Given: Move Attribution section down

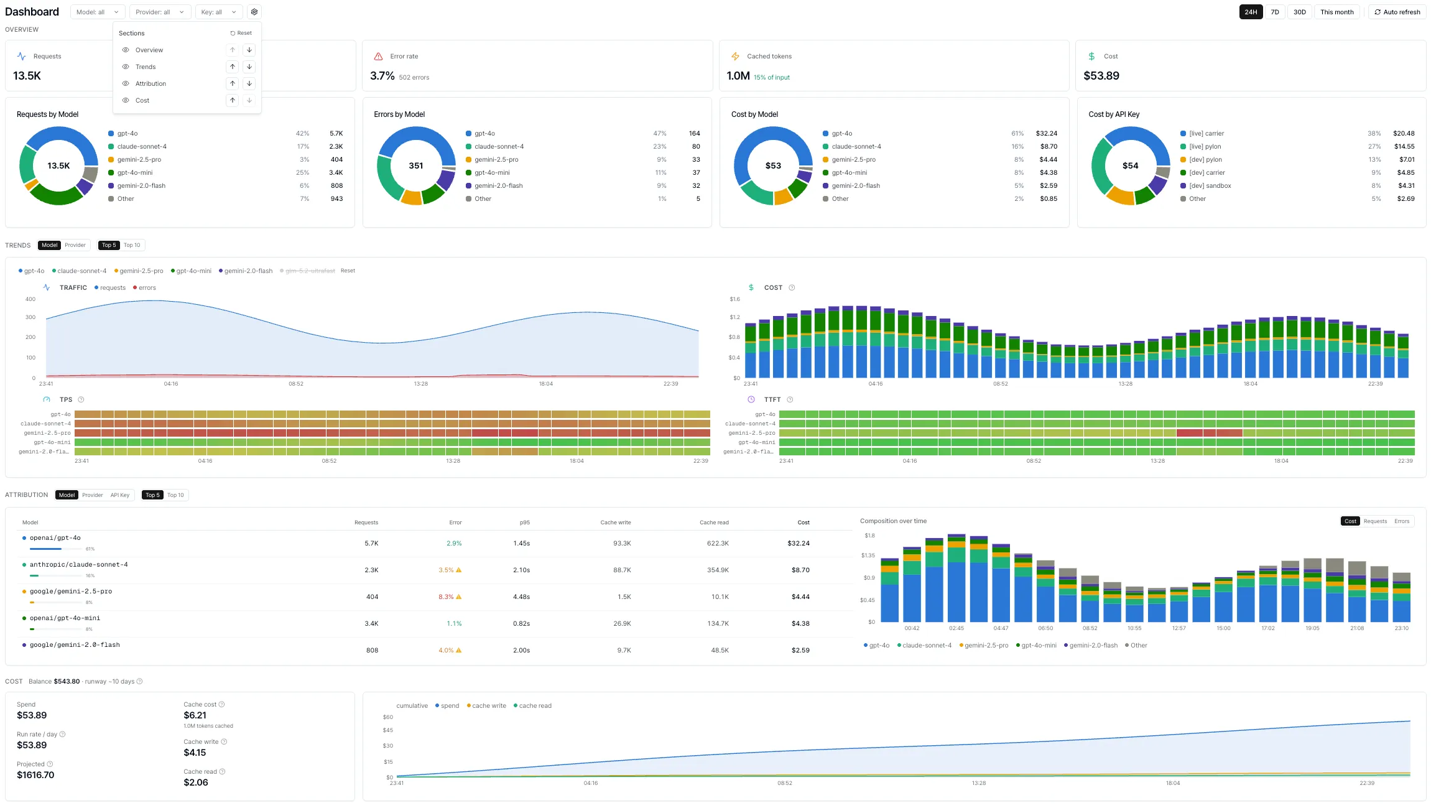Looking at the screenshot, I should (249, 83).
